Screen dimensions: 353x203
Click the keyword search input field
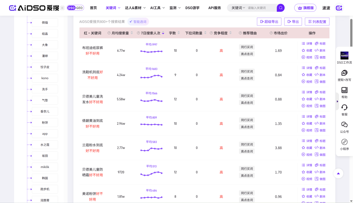point(261,8)
